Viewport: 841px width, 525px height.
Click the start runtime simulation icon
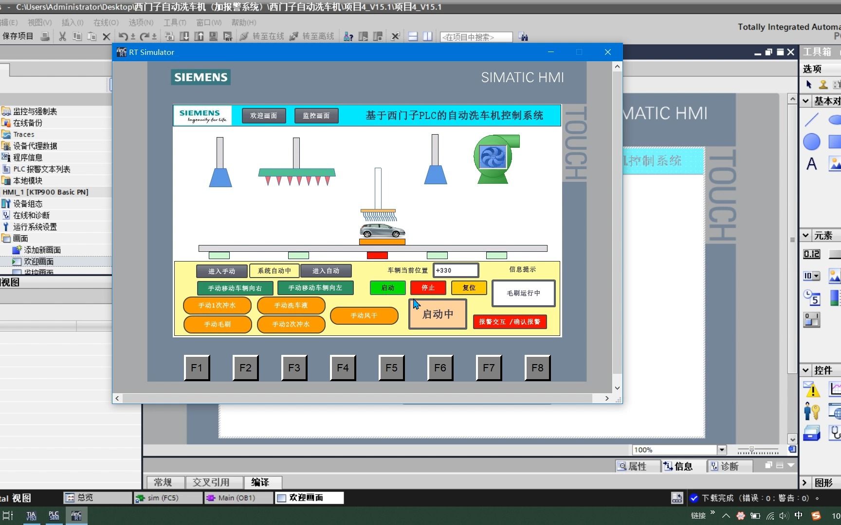pos(228,36)
